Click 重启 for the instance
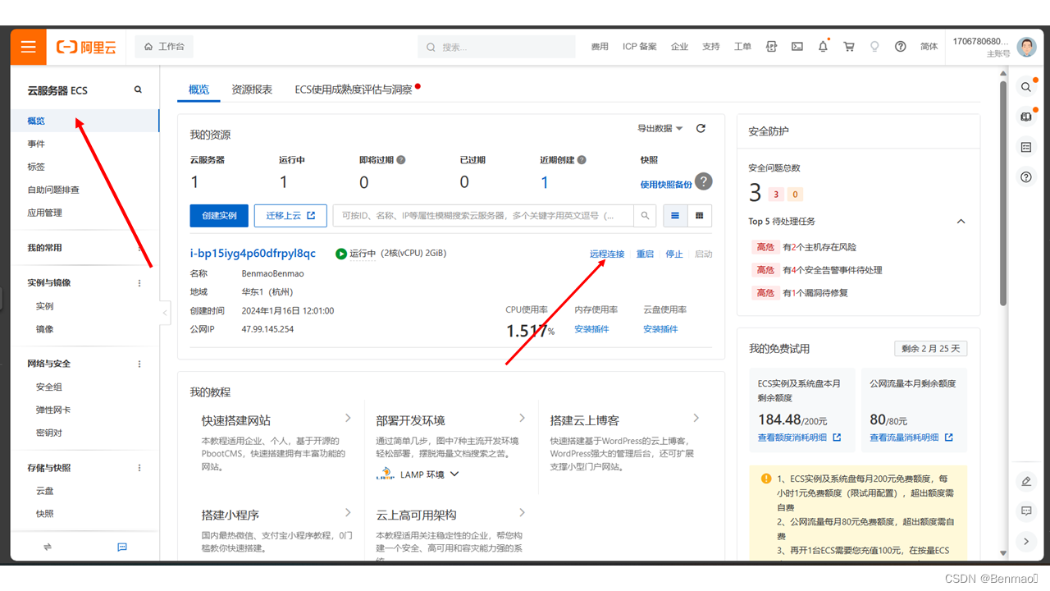The image size is (1050, 591). pos(646,254)
